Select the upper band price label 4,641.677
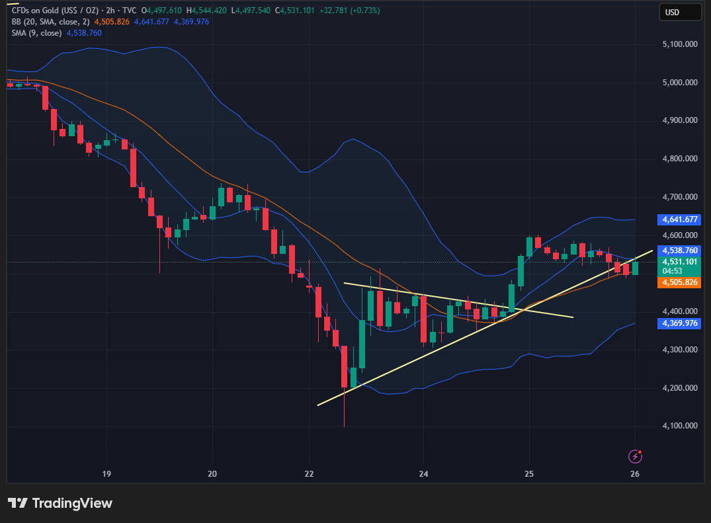This screenshot has height=523, width=711. pos(679,220)
